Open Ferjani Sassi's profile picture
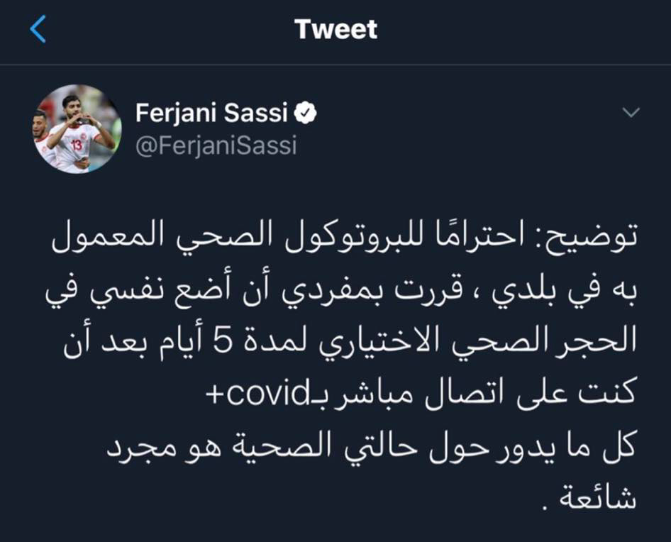 coord(77,129)
